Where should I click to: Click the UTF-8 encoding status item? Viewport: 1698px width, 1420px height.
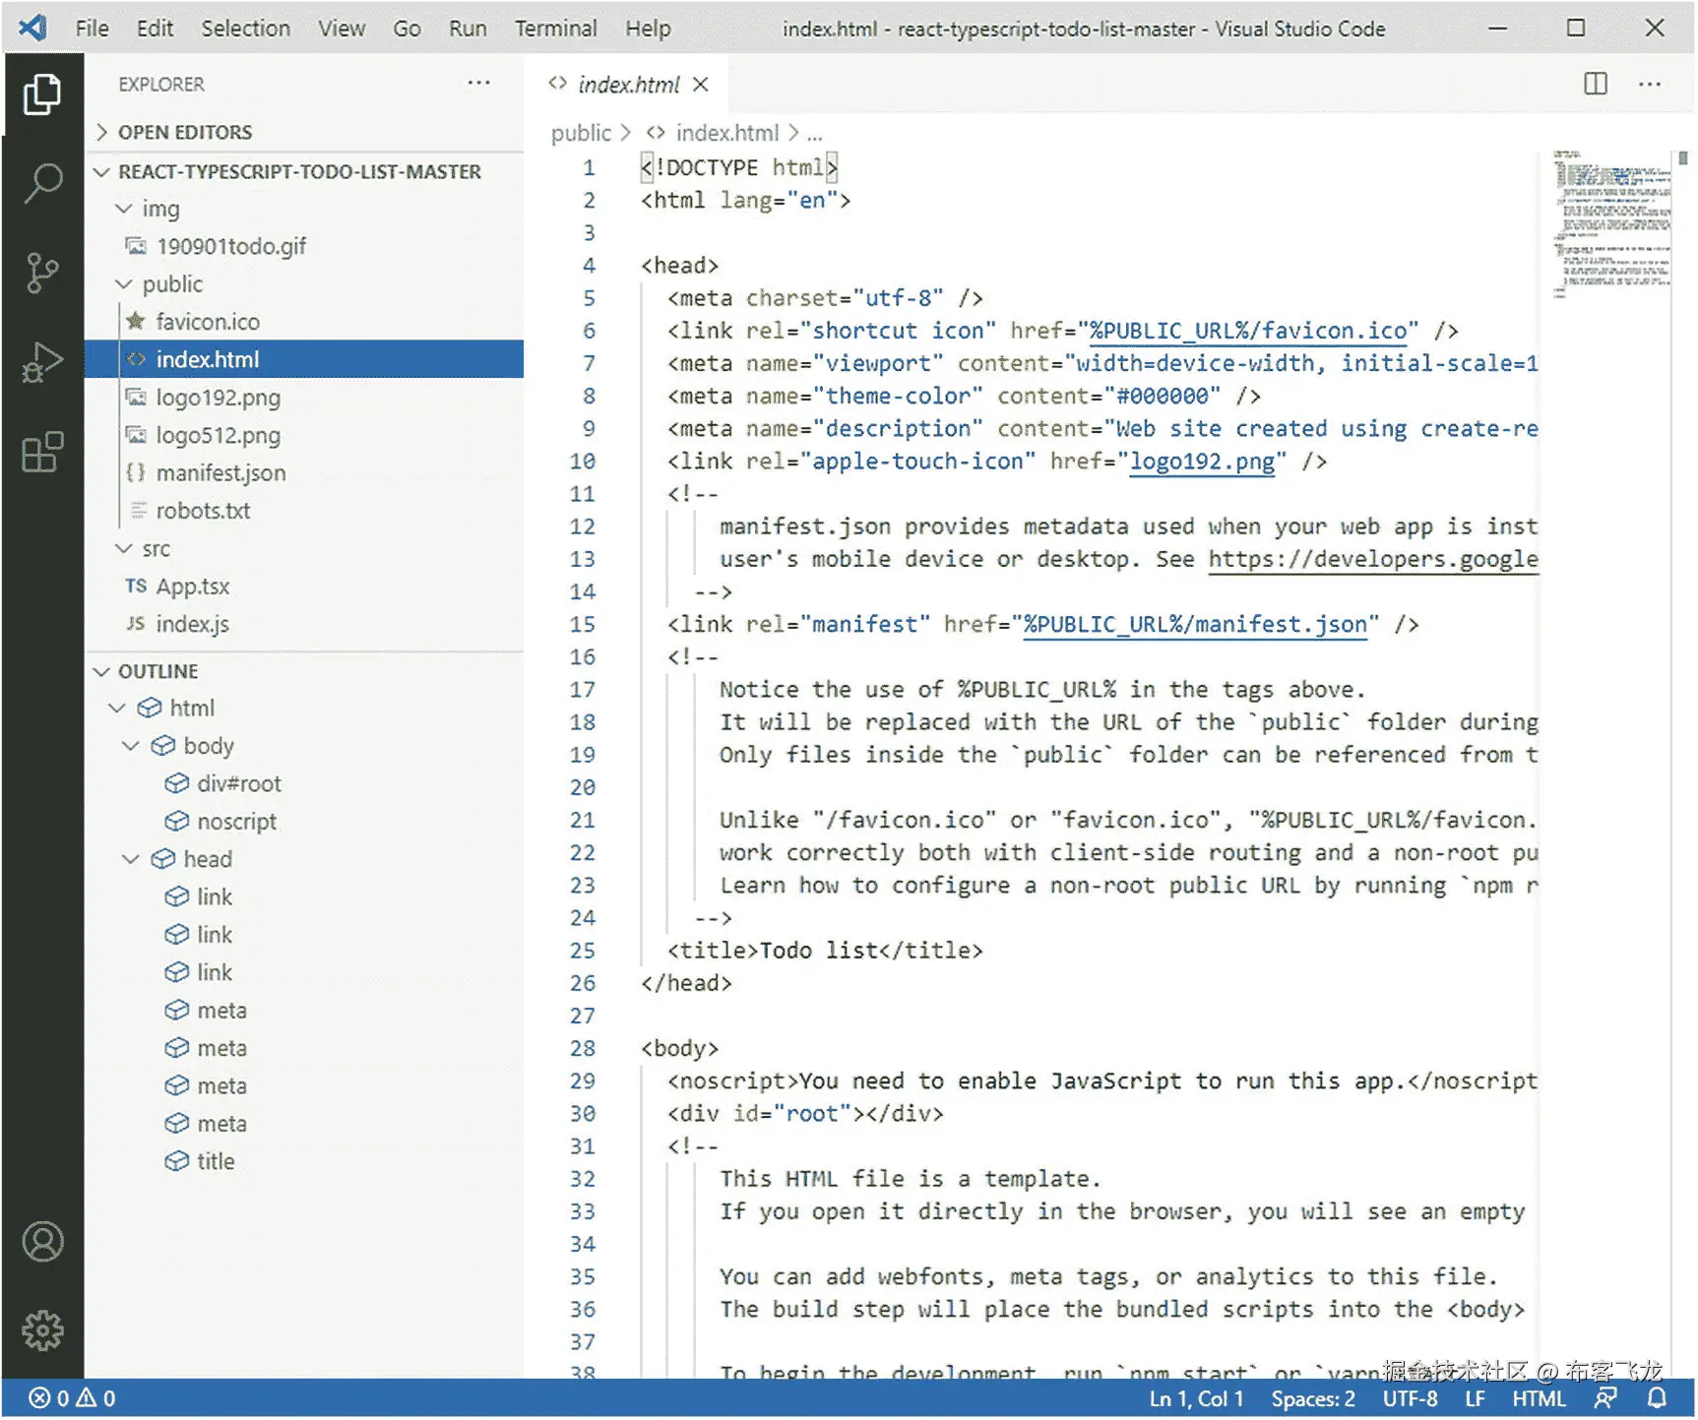point(1410,1398)
